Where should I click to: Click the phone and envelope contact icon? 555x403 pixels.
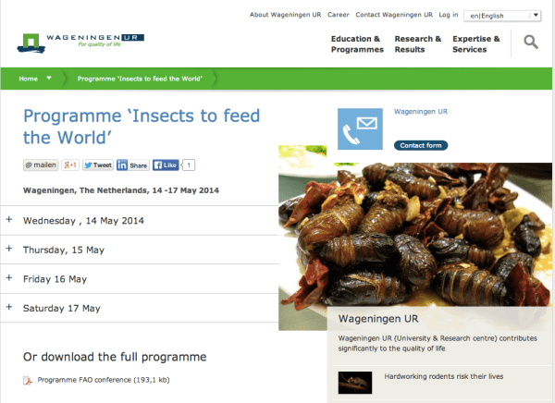point(360,129)
